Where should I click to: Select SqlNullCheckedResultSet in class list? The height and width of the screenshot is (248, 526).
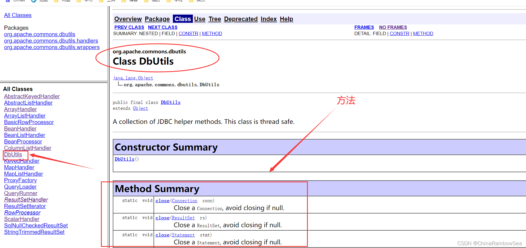pyautogui.click(x=36, y=226)
